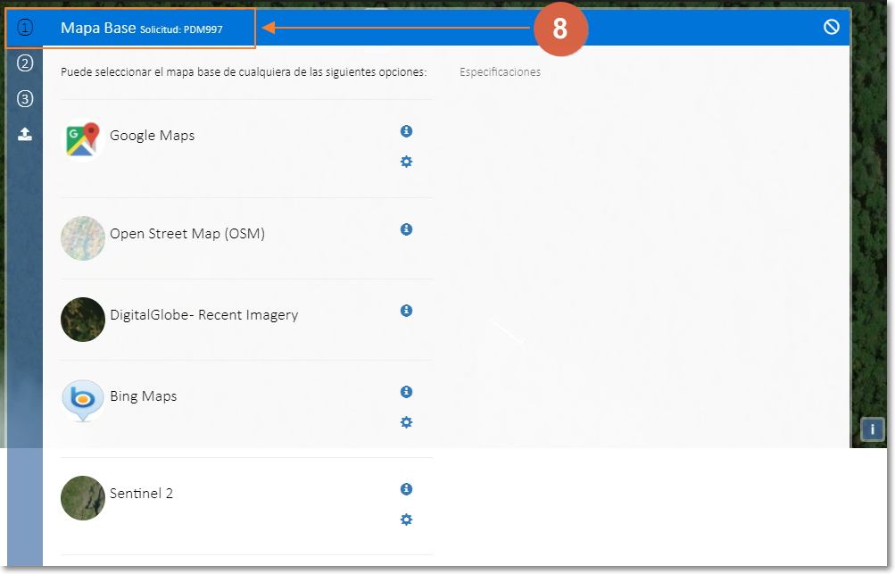Click the step 1 circle icon
895x574 pixels.
point(25,28)
